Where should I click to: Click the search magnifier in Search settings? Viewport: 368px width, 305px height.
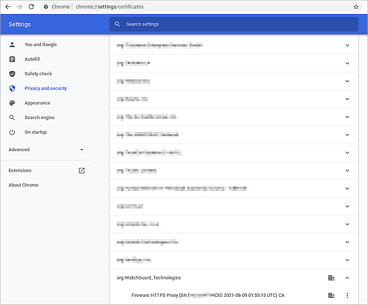coord(118,24)
